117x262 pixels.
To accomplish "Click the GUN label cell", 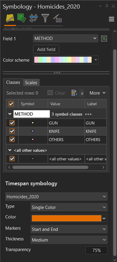I will pos(96,123).
